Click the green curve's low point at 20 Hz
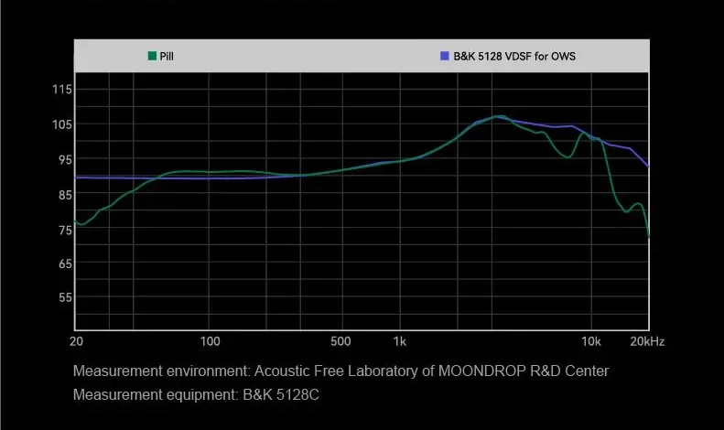Image resolution: width=724 pixels, height=430 pixels. pos(81,223)
